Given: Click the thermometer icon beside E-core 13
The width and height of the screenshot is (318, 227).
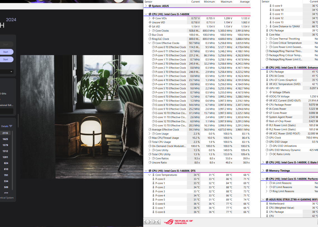Looking at the screenshot, I should click(x=270, y=22).
